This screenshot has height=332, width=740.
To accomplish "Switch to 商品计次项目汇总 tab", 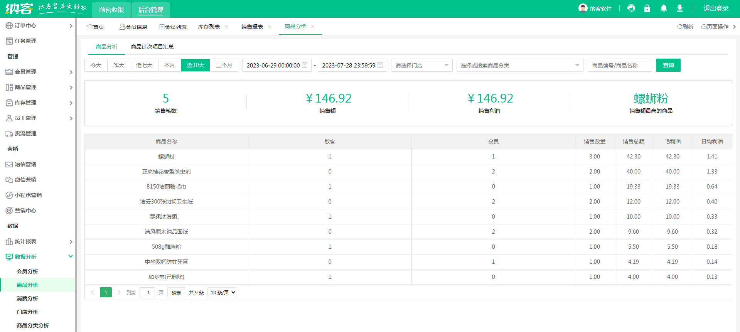I will pyautogui.click(x=152, y=47).
